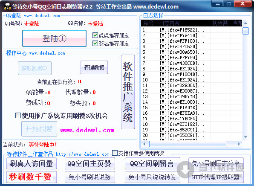254x186 pixels.
Task: Click the 日志内容 column header
Action: pos(184,23)
